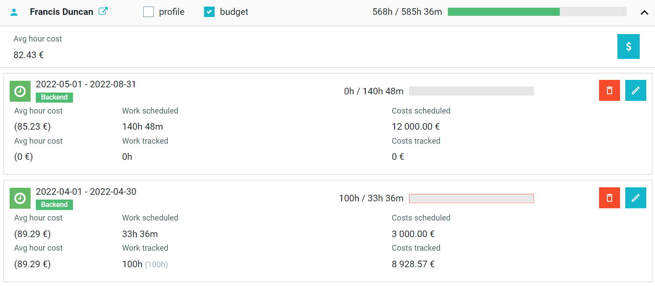Delete the 2022-05-01 to 2022-08-31 budget

(x=610, y=90)
